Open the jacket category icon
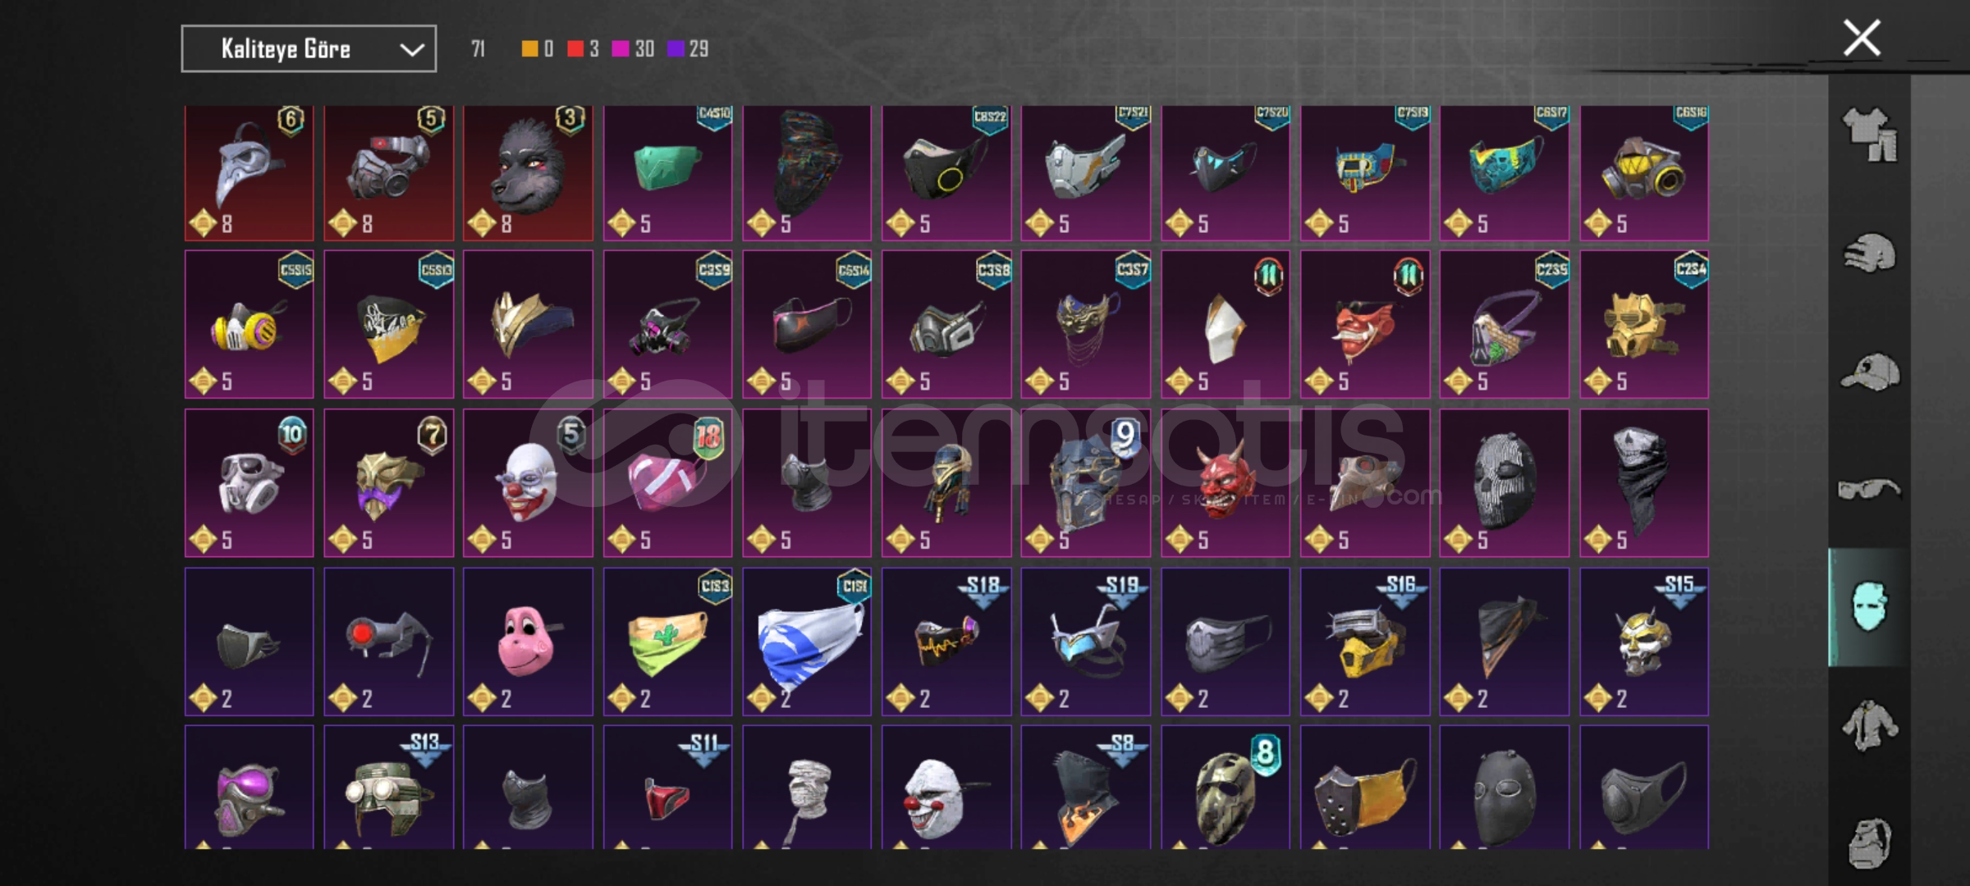 pos(1870,725)
